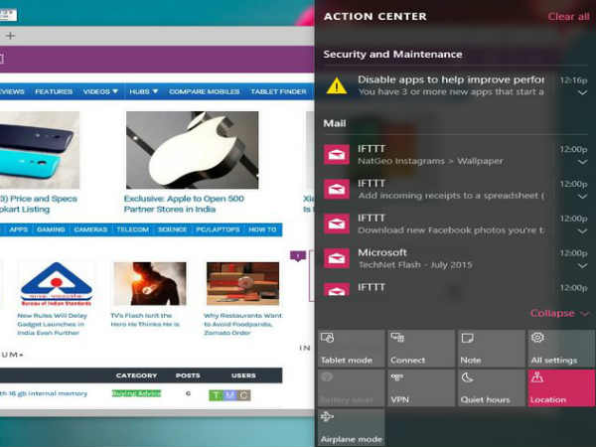Open the Note quick action tile
Image resolution: width=596 pixels, height=447 pixels.
[490, 349]
